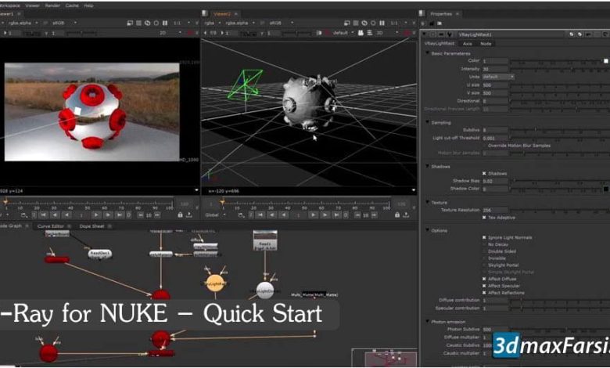Screen dimensions: 610x368
Task: Open Render menu
Action: tap(52, 5)
